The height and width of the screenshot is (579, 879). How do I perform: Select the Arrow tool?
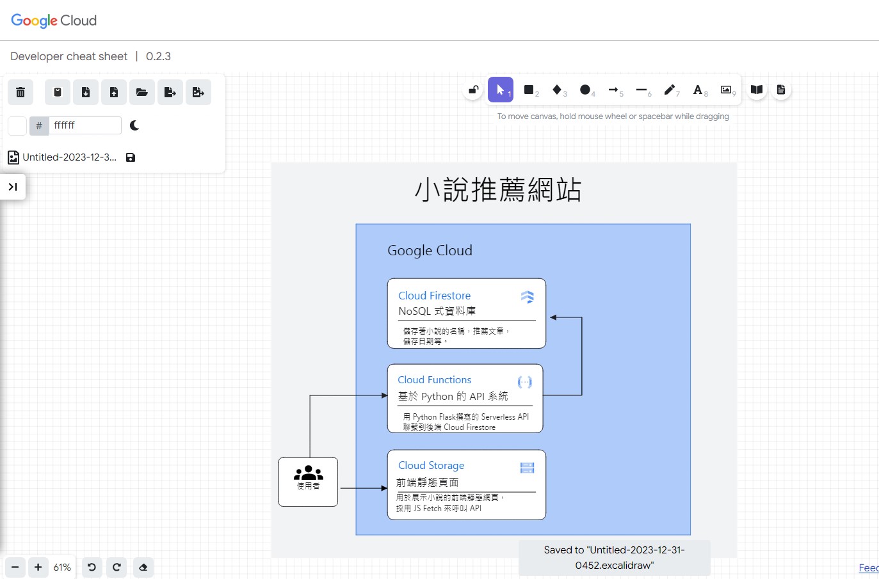tap(613, 90)
